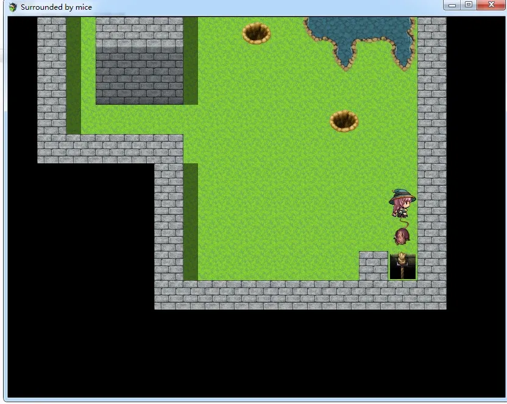
Task: Minimize the Surrounded by mice window
Action: 452,5
